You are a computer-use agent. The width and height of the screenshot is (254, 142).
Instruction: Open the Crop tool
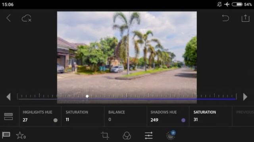pos(105,135)
